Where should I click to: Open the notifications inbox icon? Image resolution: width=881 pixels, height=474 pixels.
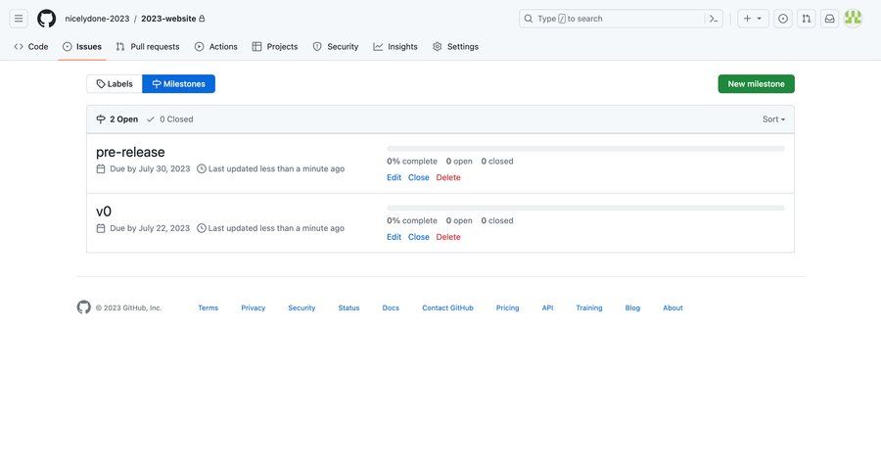[829, 19]
